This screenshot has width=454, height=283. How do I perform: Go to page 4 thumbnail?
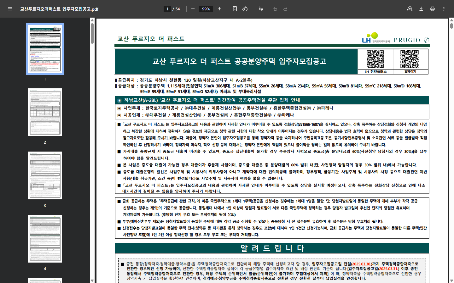pyautogui.click(x=45, y=239)
